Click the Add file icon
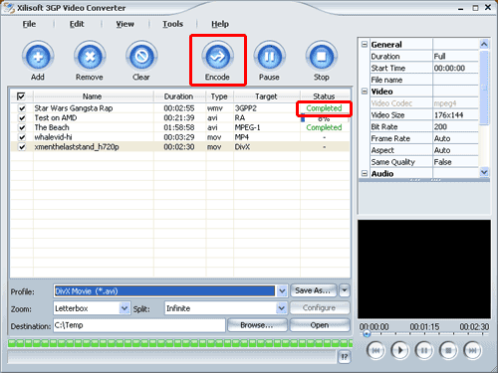Image resolution: width=498 pixels, height=373 pixels. pos(38,57)
